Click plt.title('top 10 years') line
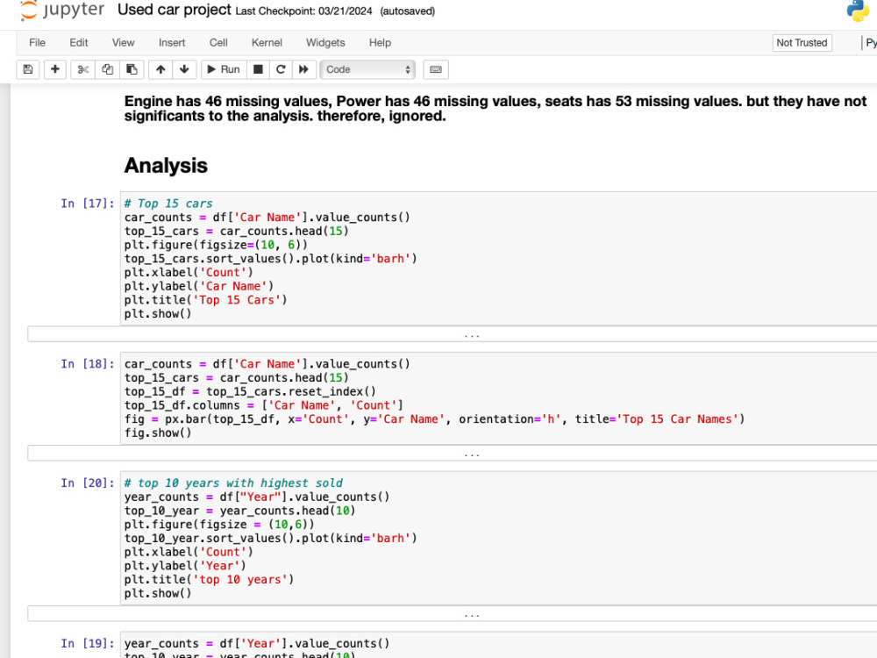Viewport: 877px width, 658px height. 209,580
